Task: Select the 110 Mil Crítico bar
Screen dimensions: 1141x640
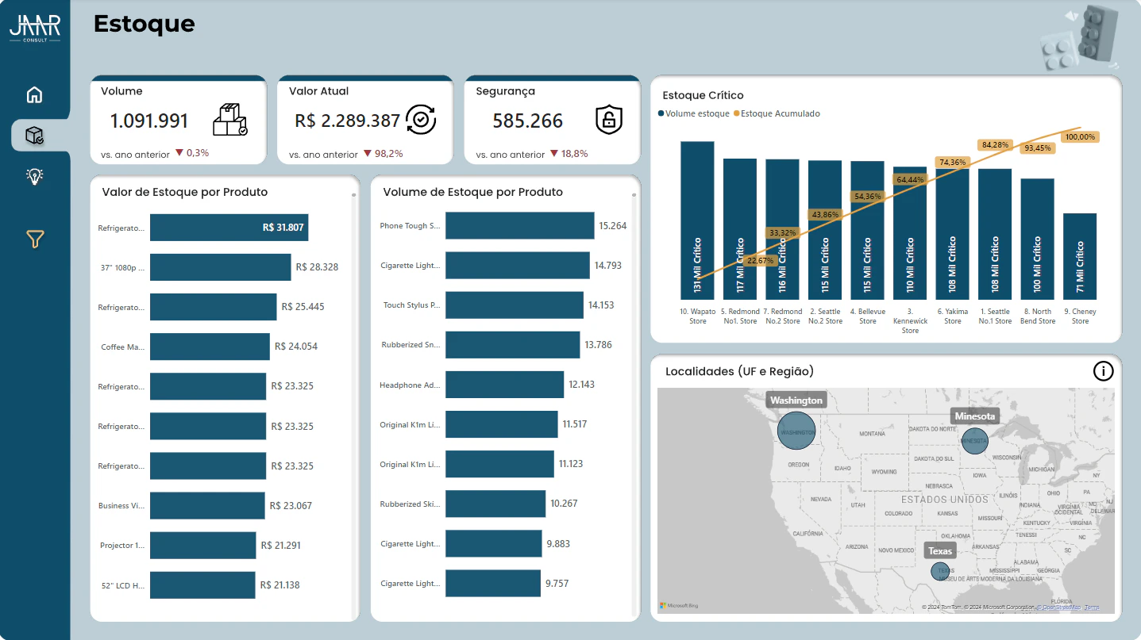Action: (910, 233)
